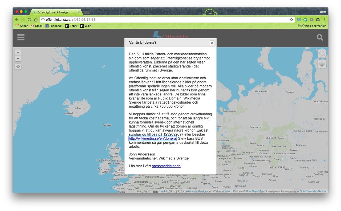This screenshot has width=341, height=211.
Task: Expand the Övriga bokmärken folder
Action: (x=312, y=26)
